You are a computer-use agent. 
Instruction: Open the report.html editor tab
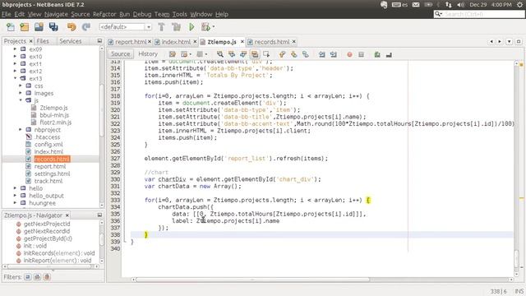(131, 42)
